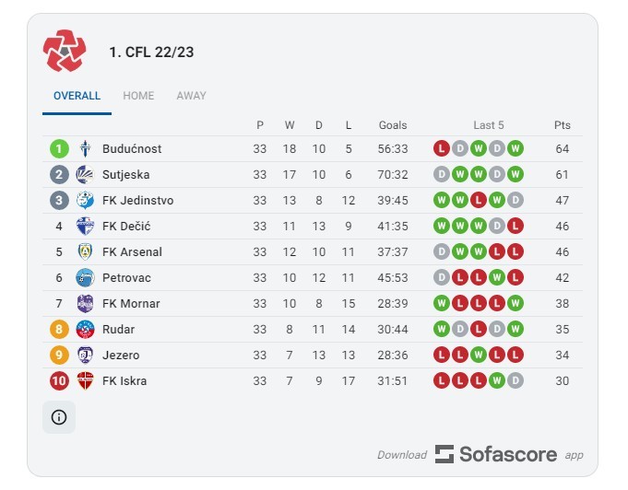
Task: Open the info icon below the table
Action: (59, 417)
